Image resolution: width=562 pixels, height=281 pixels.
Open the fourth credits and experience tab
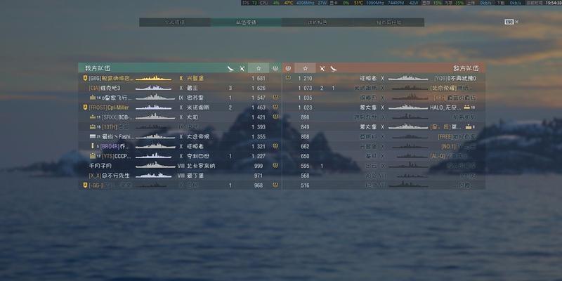pyautogui.click(x=388, y=22)
